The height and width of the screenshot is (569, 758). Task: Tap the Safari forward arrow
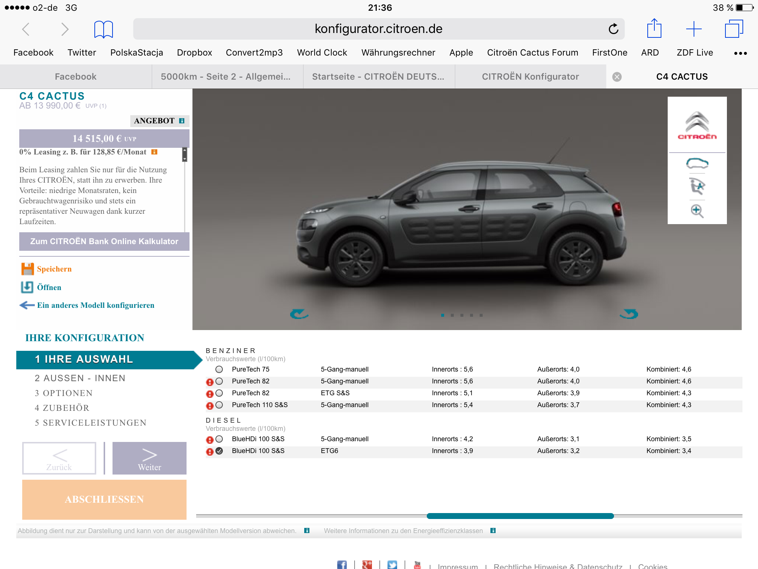coord(65,29)
